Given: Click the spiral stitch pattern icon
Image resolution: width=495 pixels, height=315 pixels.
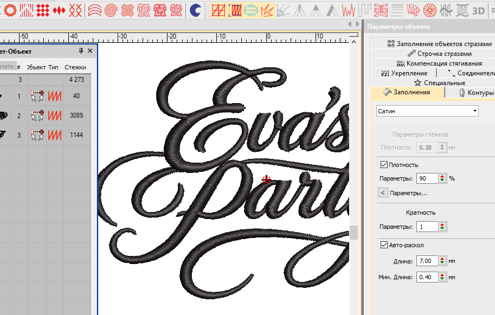Looking at the screenshot, I should pos(111,10).
